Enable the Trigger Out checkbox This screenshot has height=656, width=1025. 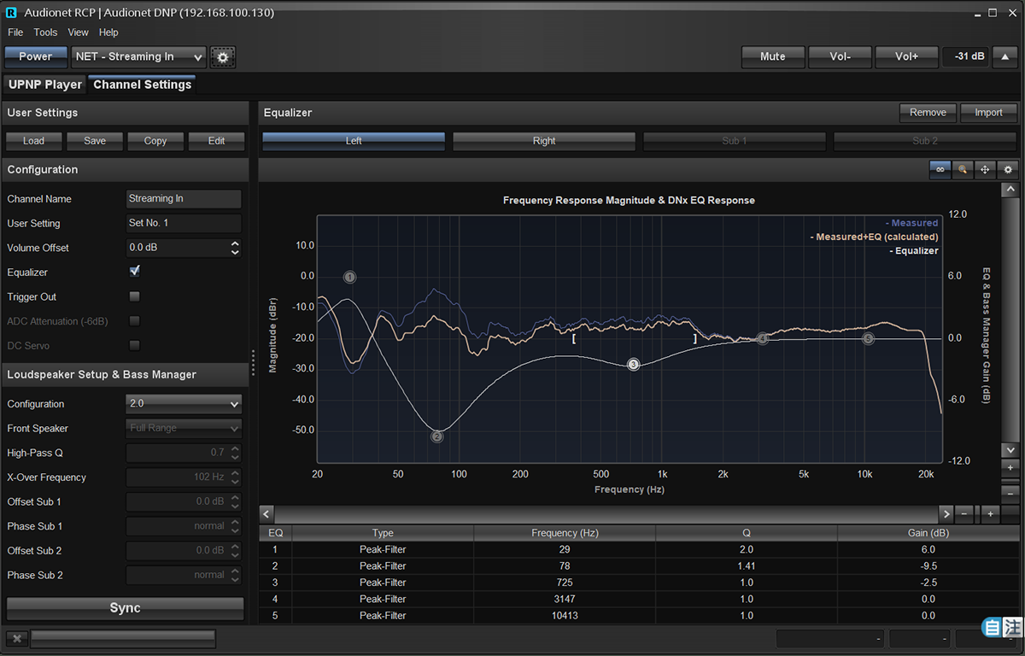pos(134,296)
